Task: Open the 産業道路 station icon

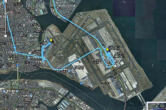Action: 17,91
